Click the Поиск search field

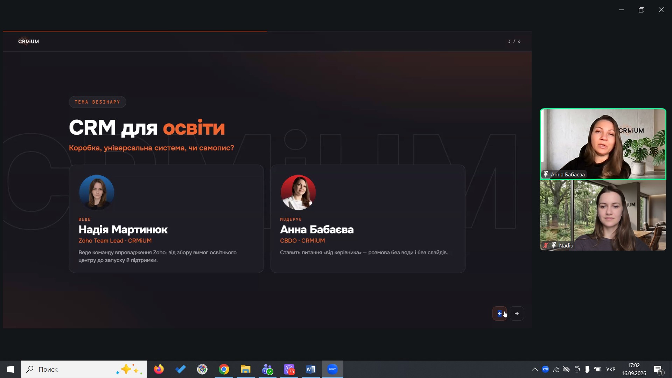pyautogui.click(x=84, y=369)
